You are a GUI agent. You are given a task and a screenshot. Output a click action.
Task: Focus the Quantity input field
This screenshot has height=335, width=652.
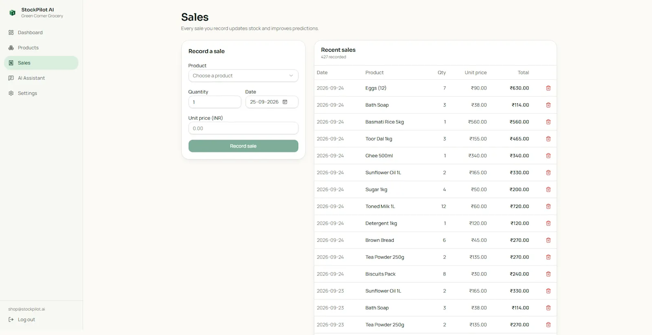215,102
